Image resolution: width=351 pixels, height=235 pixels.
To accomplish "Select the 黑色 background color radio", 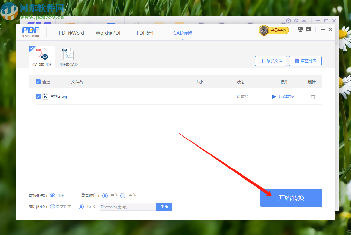I will [x=123, y=195].
